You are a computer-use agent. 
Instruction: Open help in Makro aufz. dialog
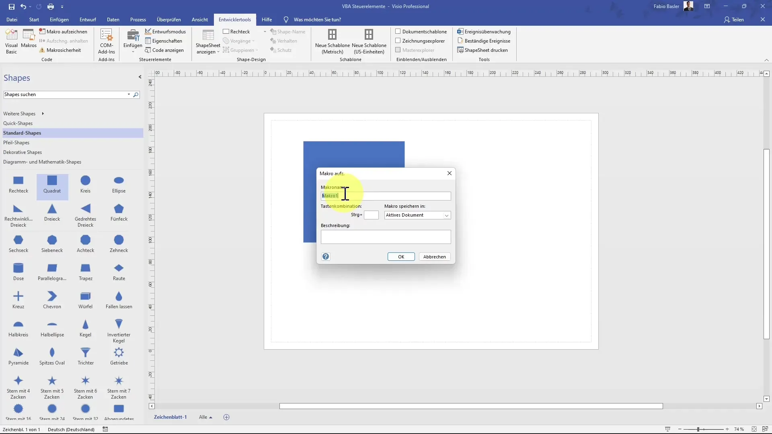326,256
